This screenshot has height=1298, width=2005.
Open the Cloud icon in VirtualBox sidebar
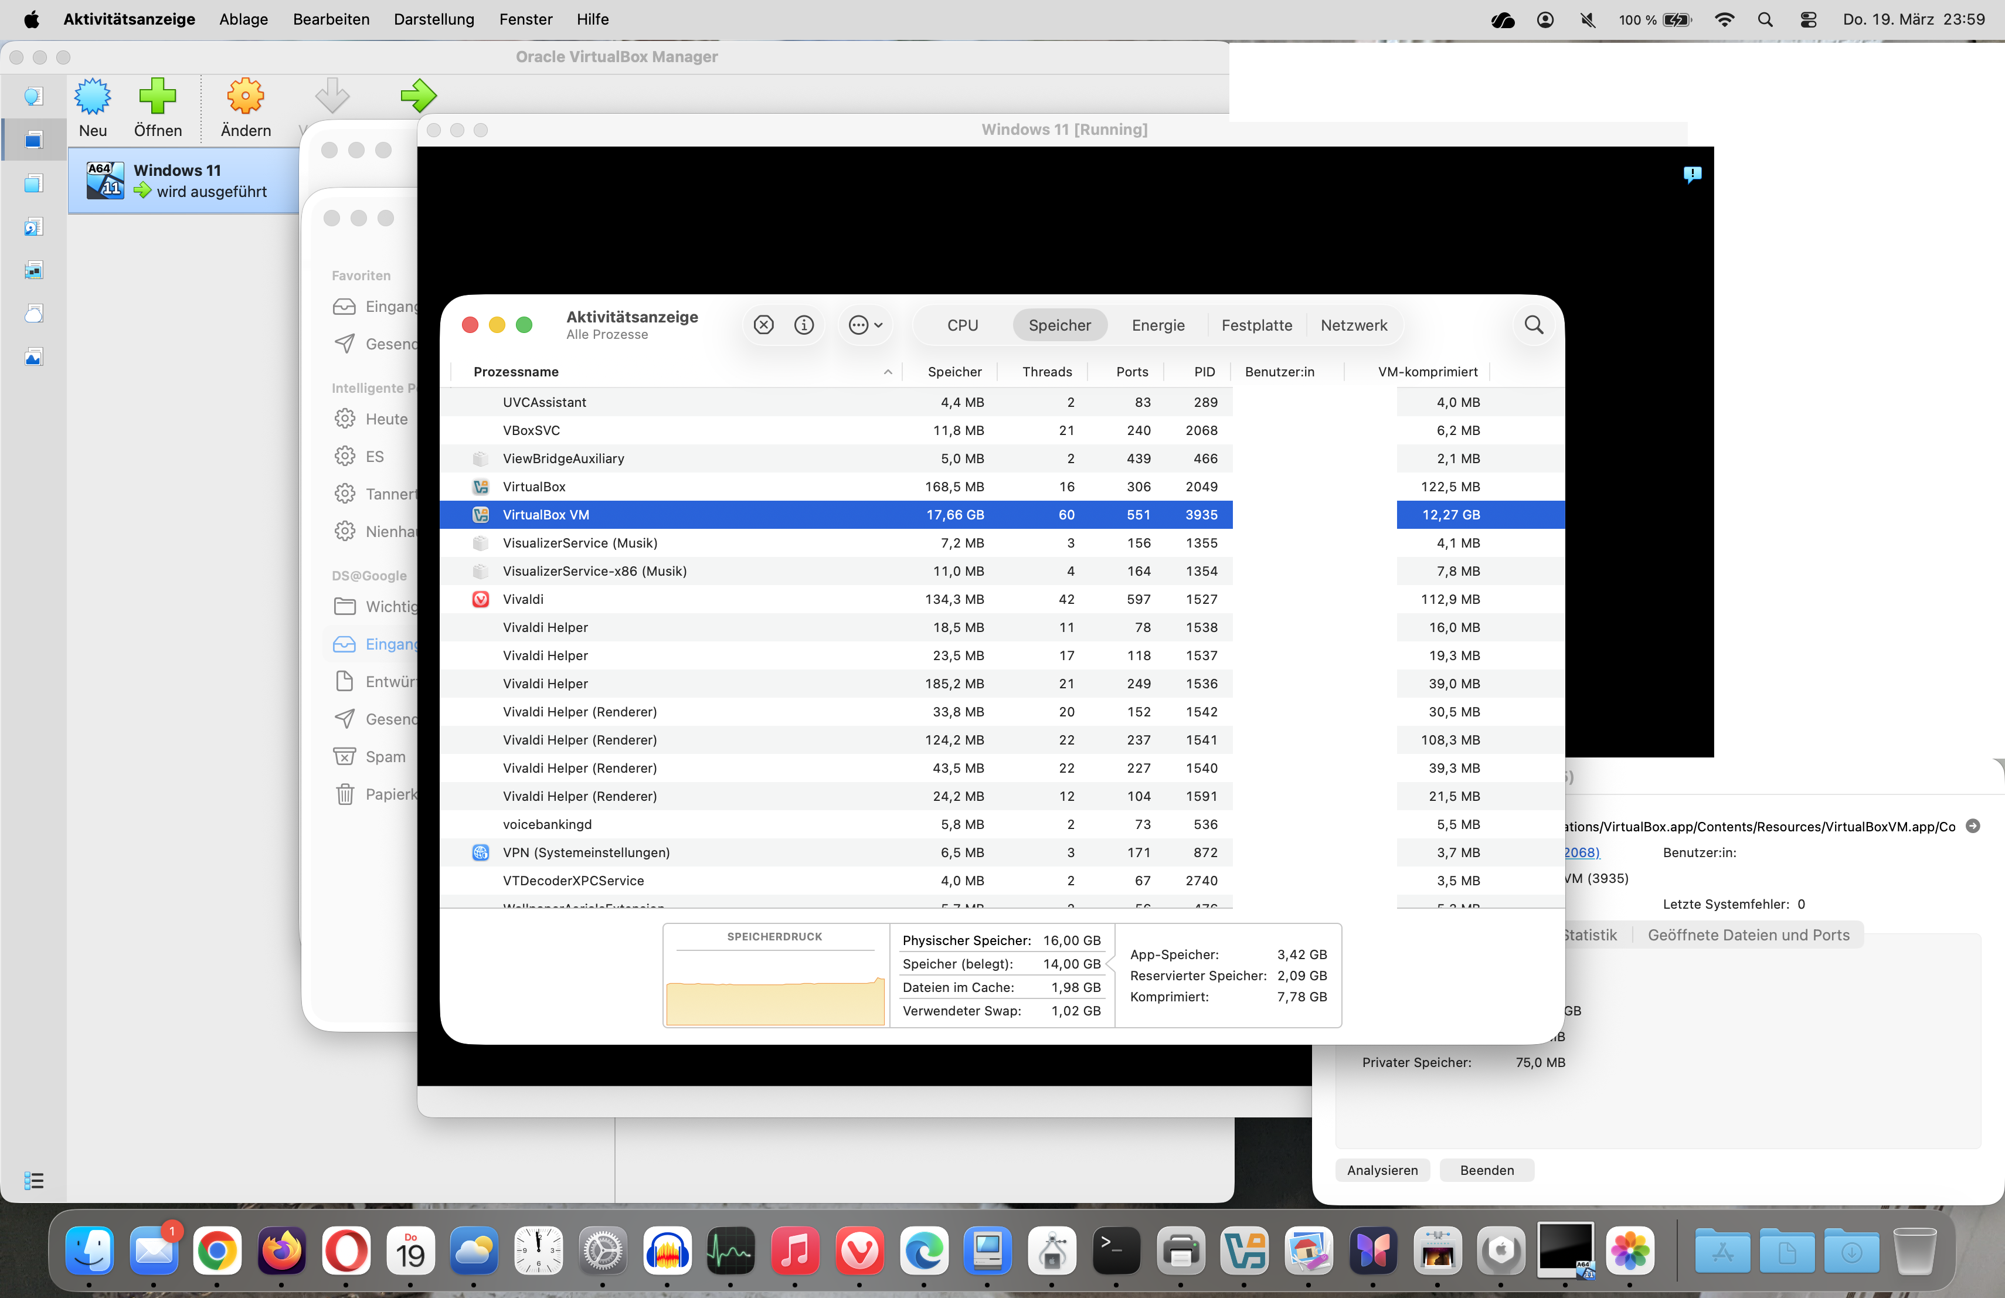(x=33, y=314)
